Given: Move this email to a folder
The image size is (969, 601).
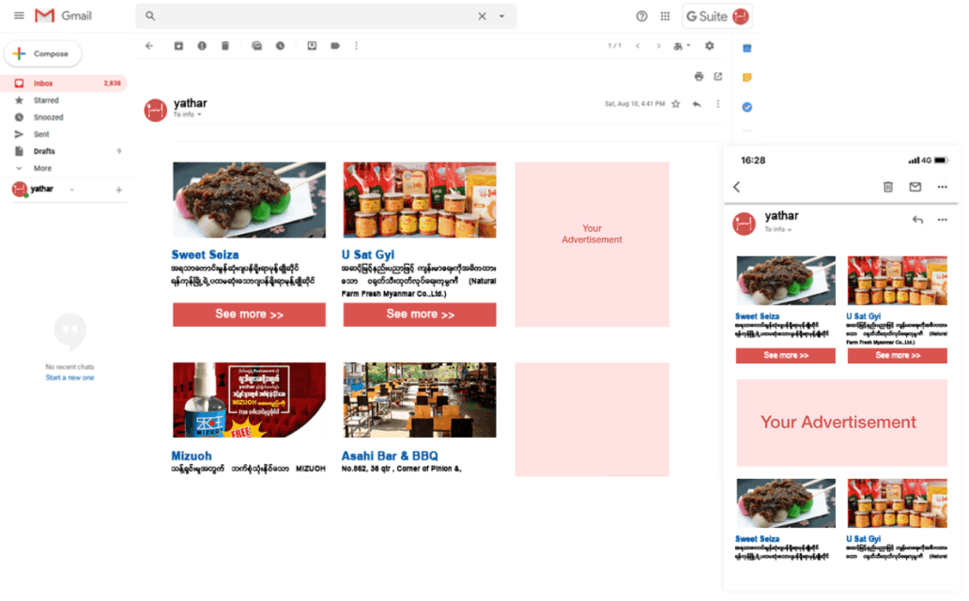Looking at the screenshot, I should pos(312,46).
